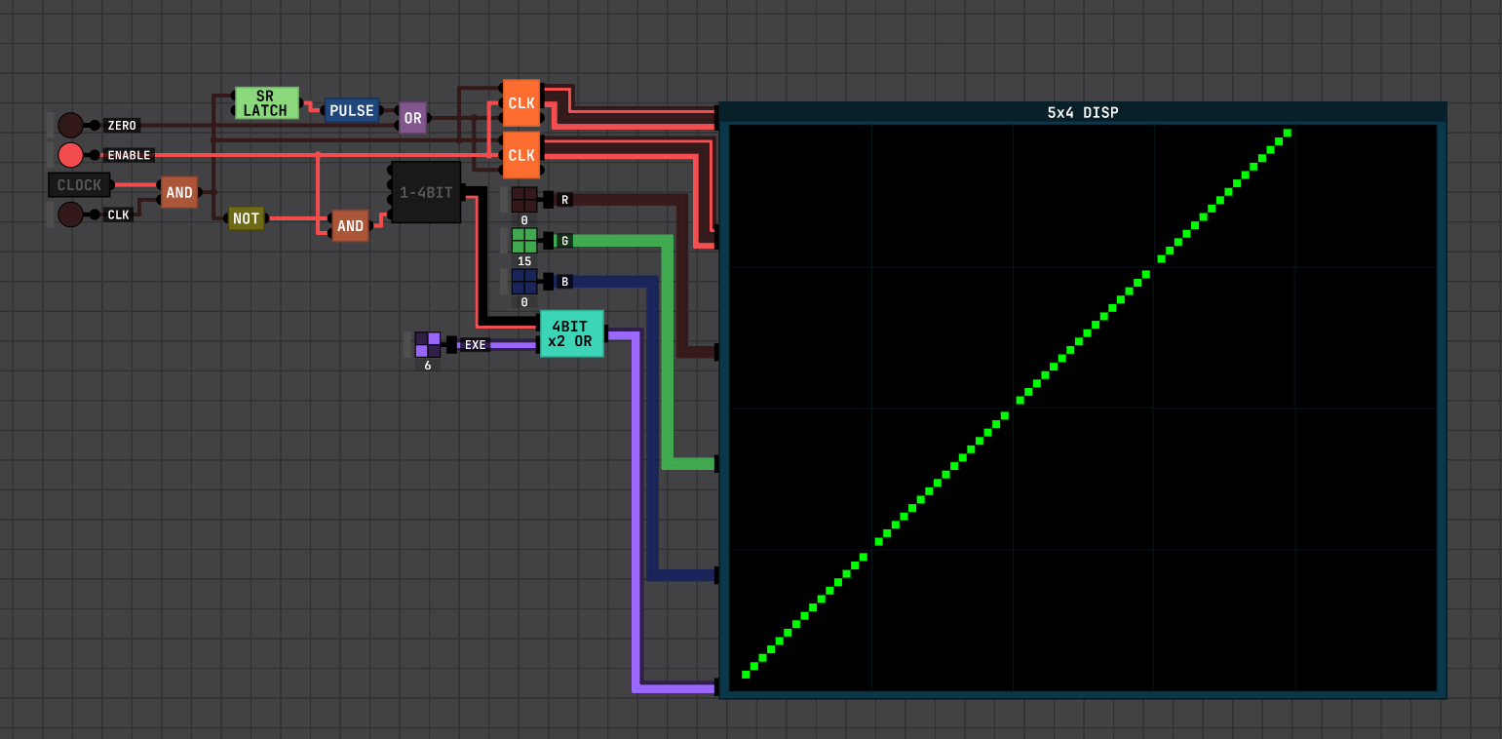Click the green diagonal on the display
This screenshot has height=739, width=1502.
(1017, 402)
